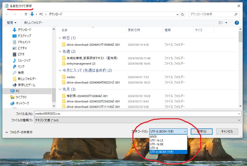Click the ネットワーク icon in sidebar
Screen dimensions: 247x166
pyautogui.click(x=12, y=103)
